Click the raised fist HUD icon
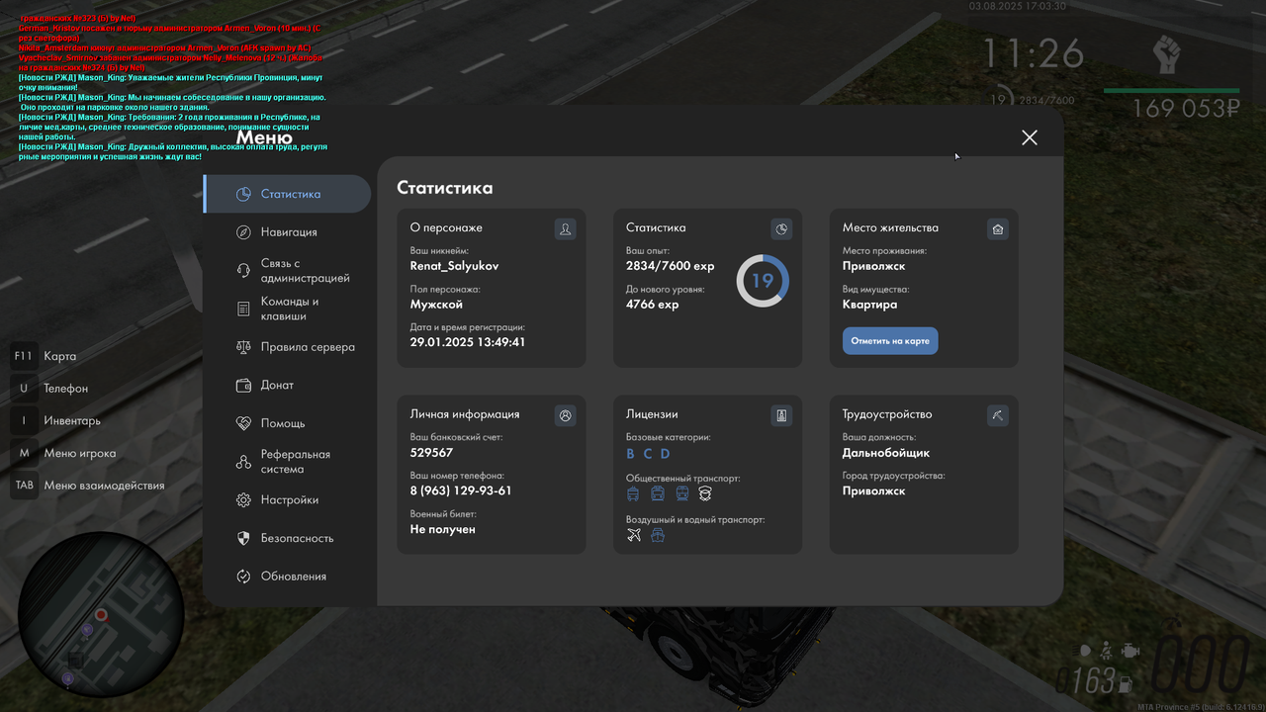Viewport: 1266px width, 712px height. coord(1167,54)
